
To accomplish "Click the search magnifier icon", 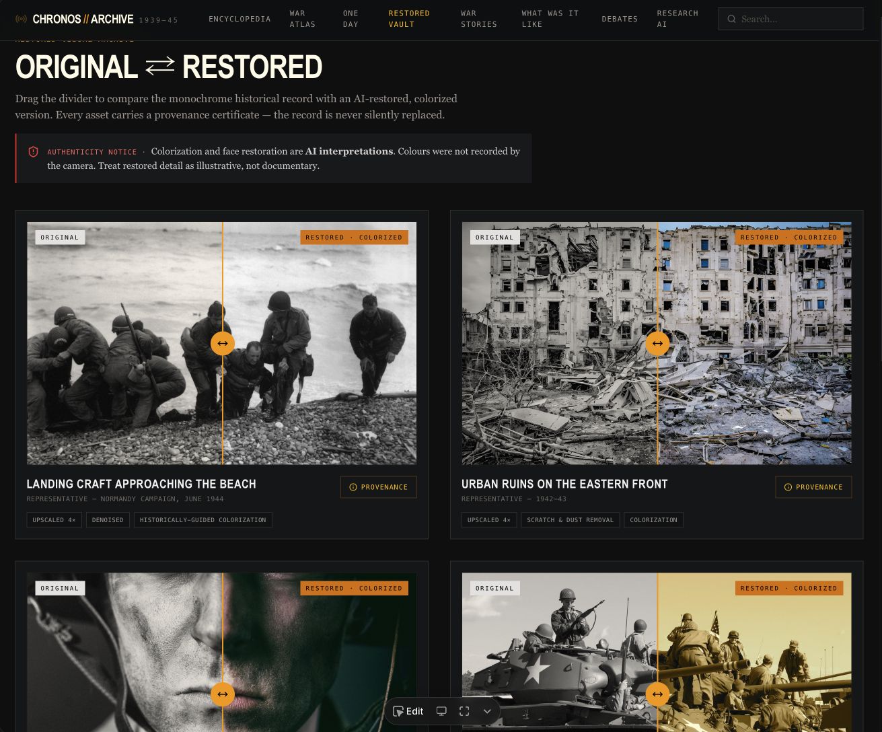I will coord(731,19).
